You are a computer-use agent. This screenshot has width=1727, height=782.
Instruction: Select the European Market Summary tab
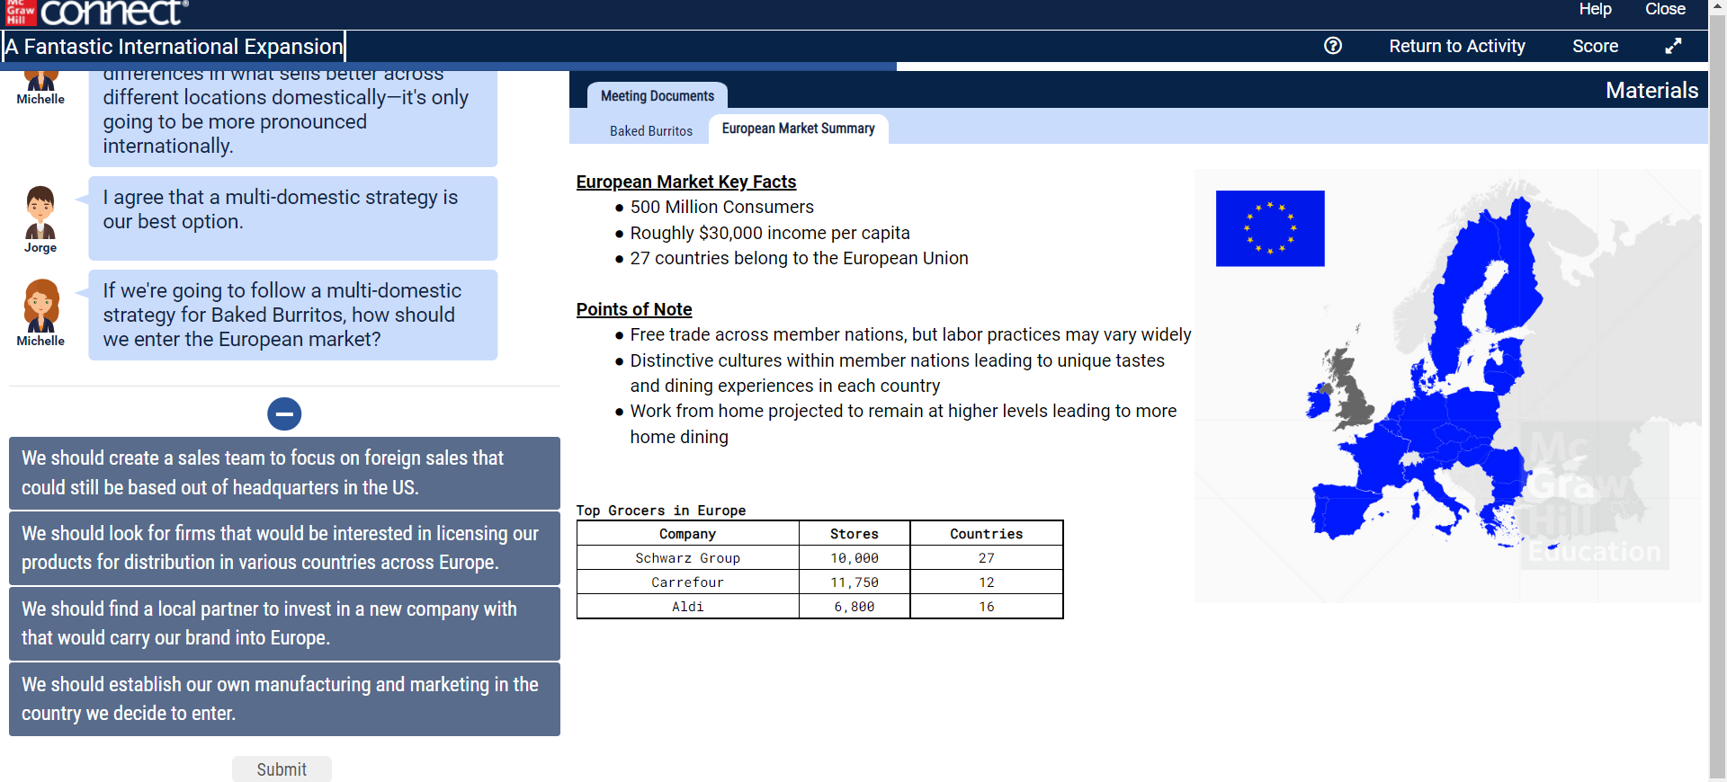pos(799,129)
